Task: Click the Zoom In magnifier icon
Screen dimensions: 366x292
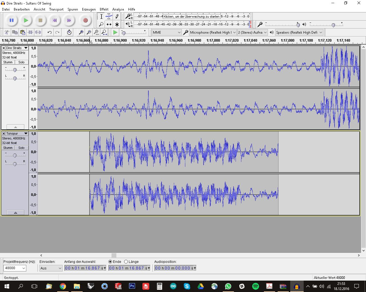Action: coord(81,32)
